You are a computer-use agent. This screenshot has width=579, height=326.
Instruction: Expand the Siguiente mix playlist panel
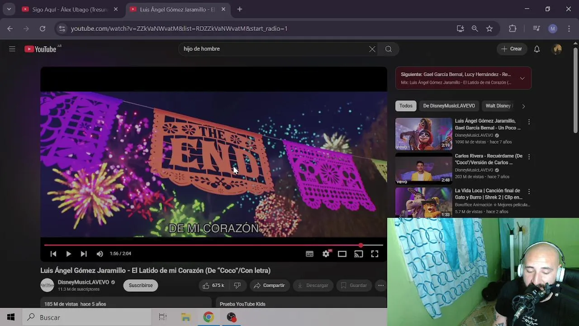tap(522, 78)
